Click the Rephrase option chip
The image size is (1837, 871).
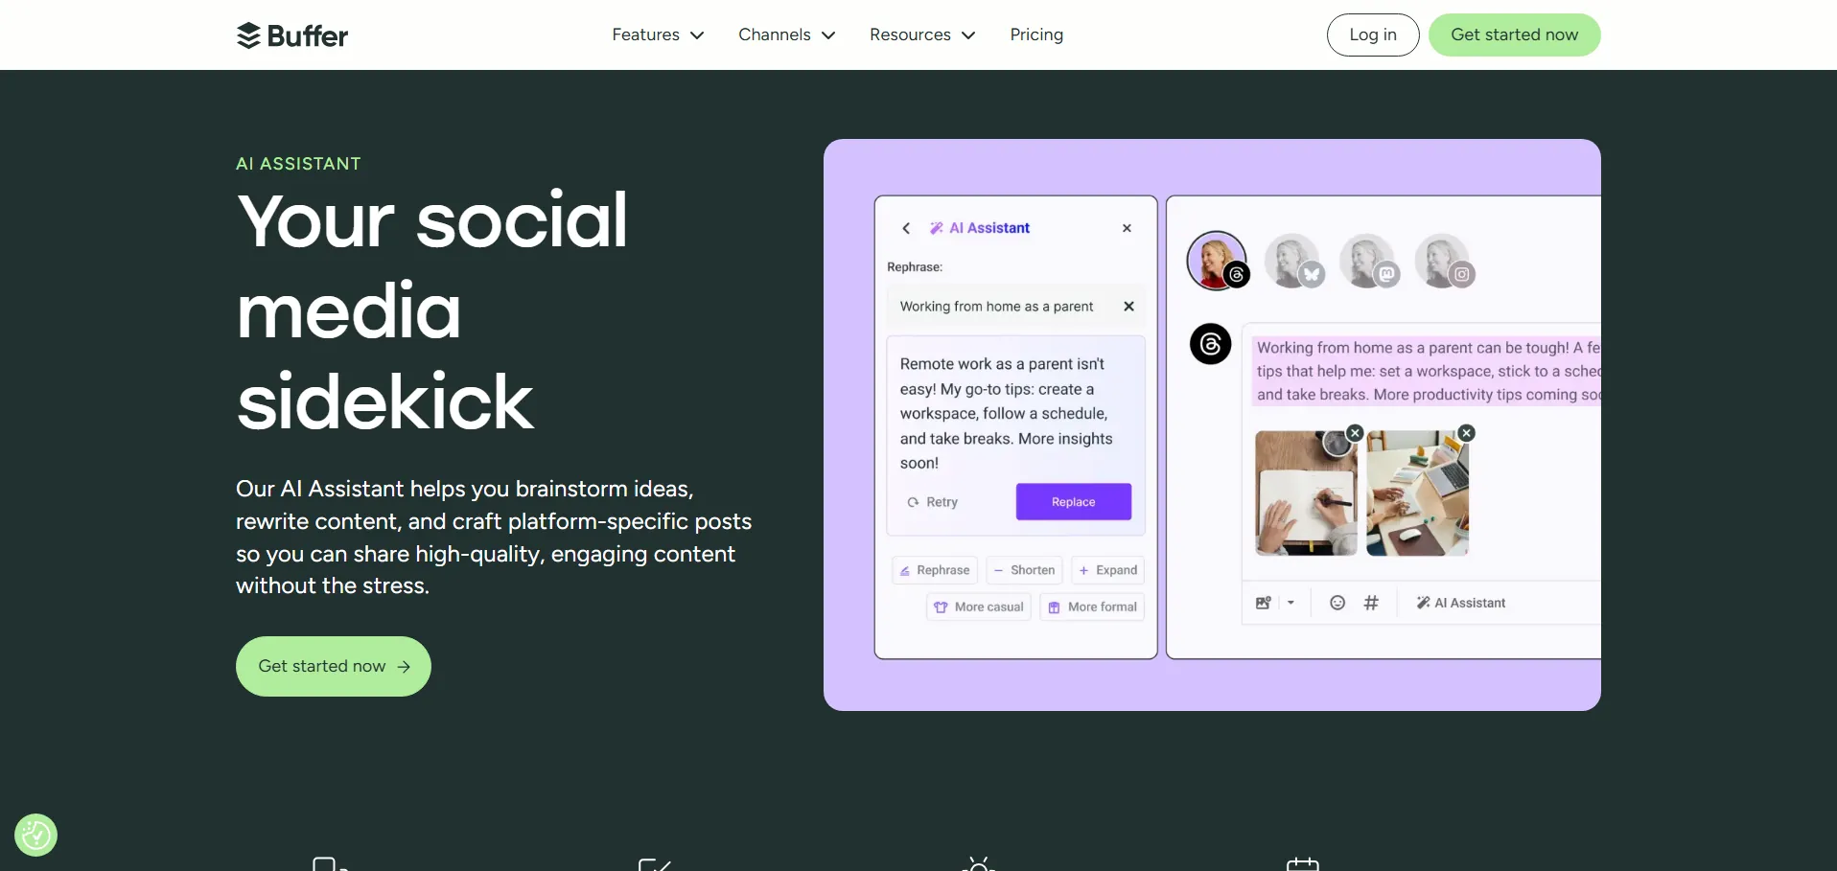click(x=935, y=570)
